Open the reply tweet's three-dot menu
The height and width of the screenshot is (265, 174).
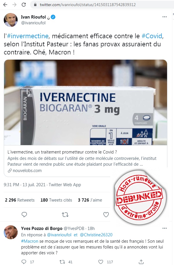164,228
